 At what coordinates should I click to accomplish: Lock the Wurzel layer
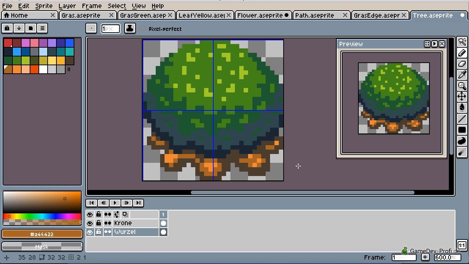point(99,232)
